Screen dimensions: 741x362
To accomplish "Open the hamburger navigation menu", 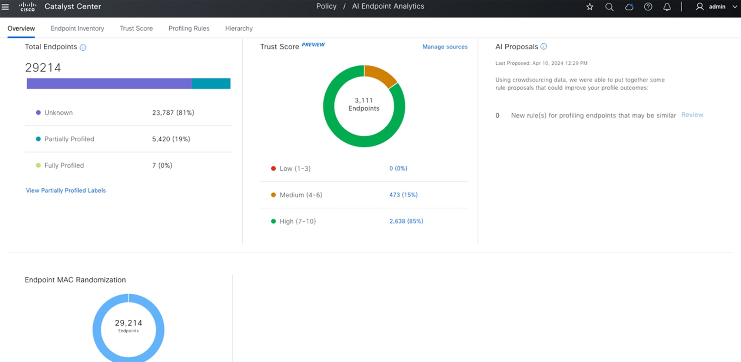I will 5,7.
